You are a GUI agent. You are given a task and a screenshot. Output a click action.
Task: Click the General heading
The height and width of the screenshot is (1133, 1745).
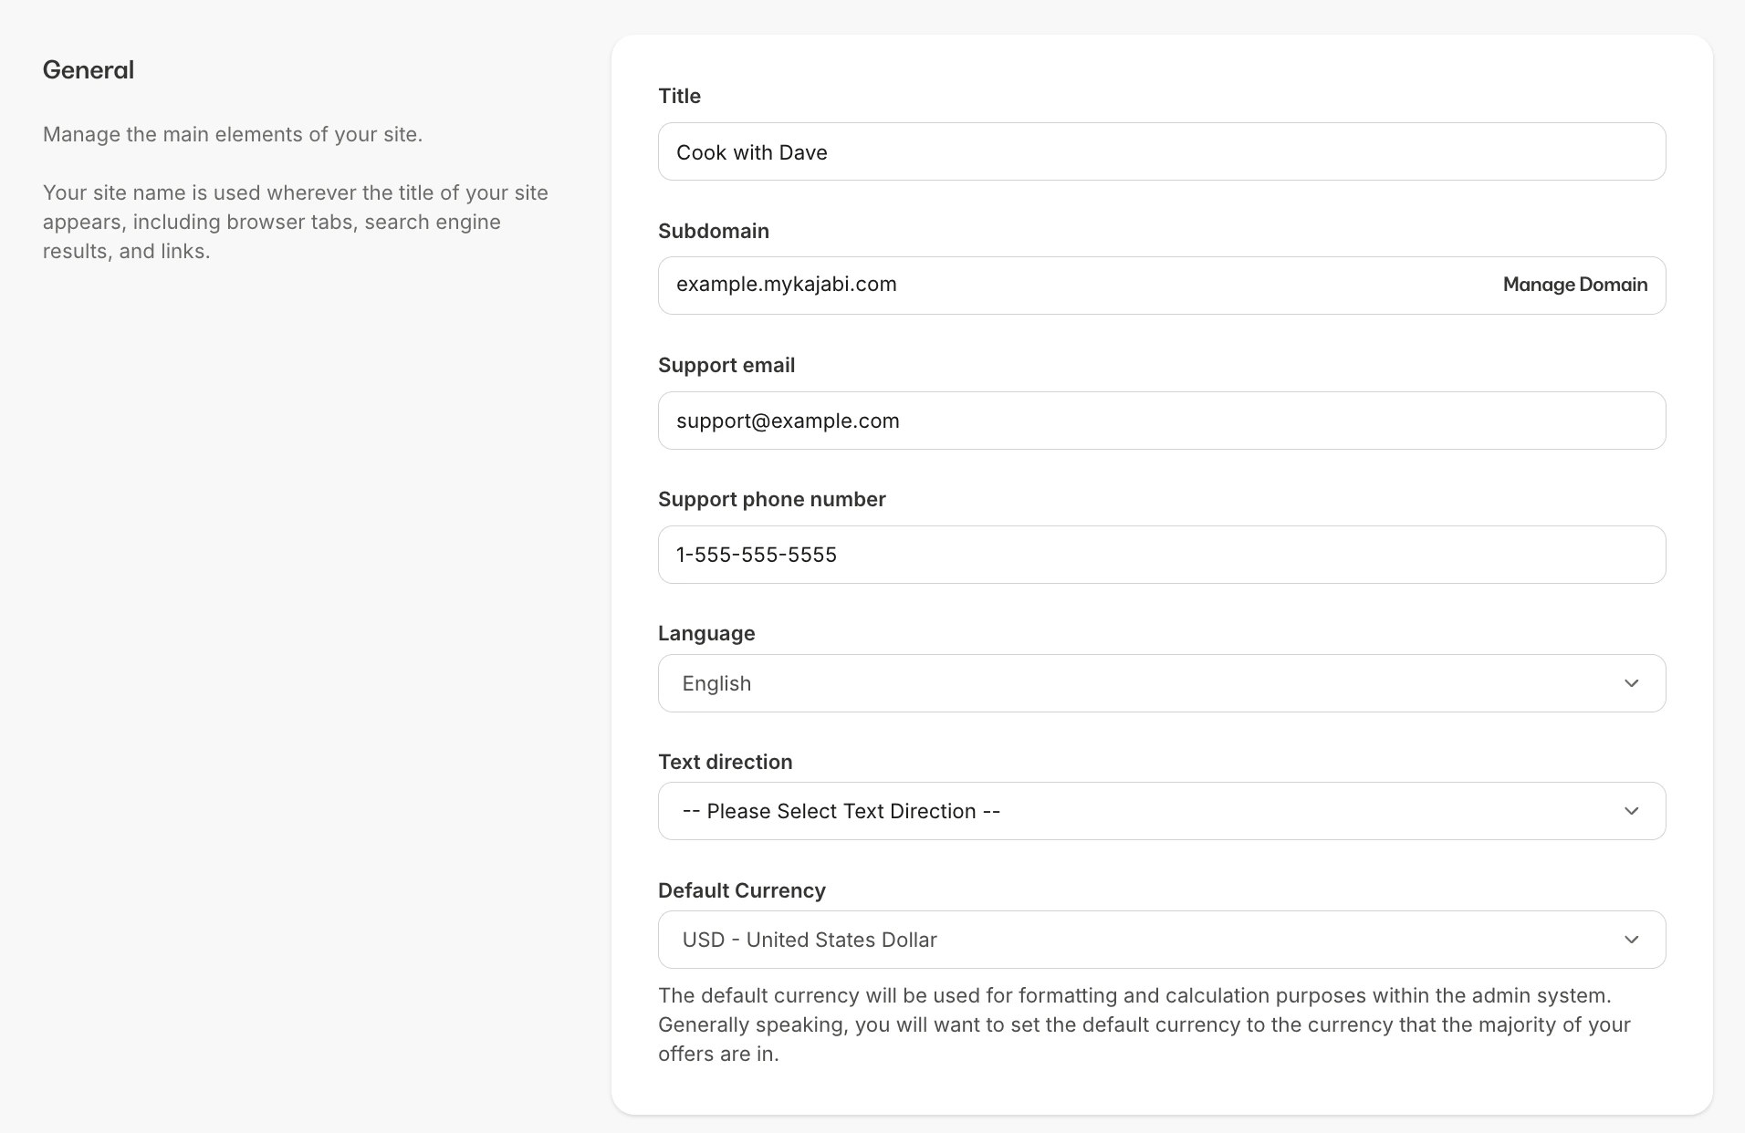pyautogui.click(x=88, y=69)
